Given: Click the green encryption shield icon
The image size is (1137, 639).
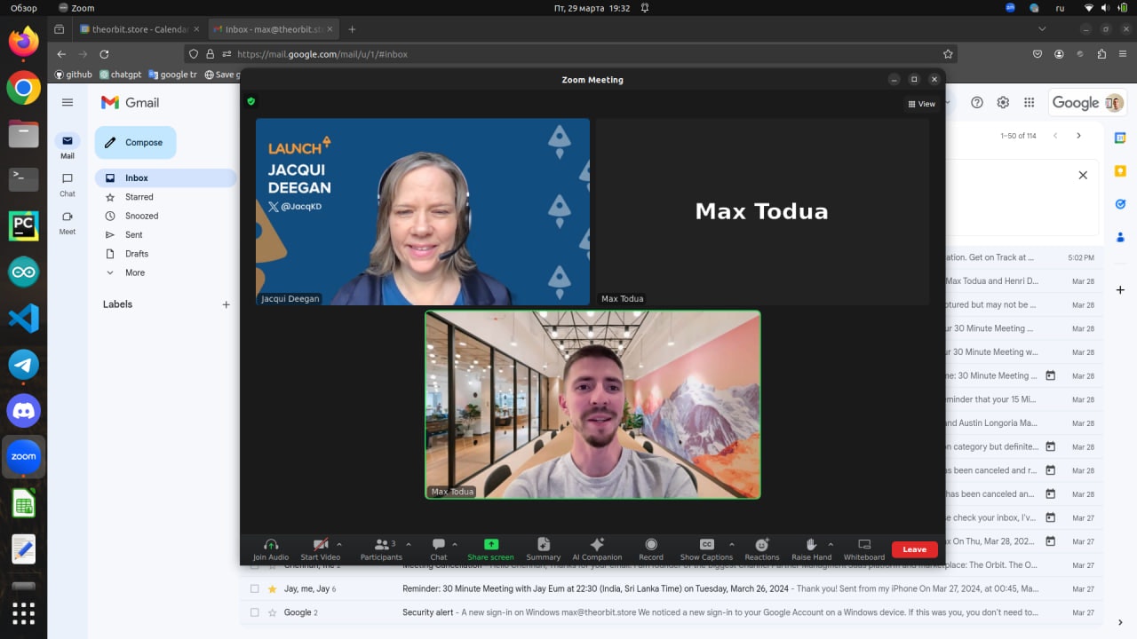Looking at the screenshot, I should pyautogui.click(x=251, y=101).
